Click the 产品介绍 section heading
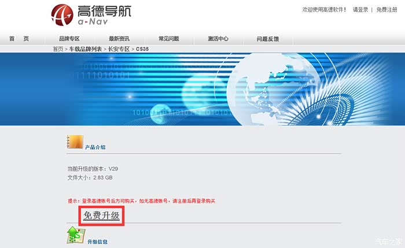The width and height of the screenshot is (405, 248). (95, 147)
